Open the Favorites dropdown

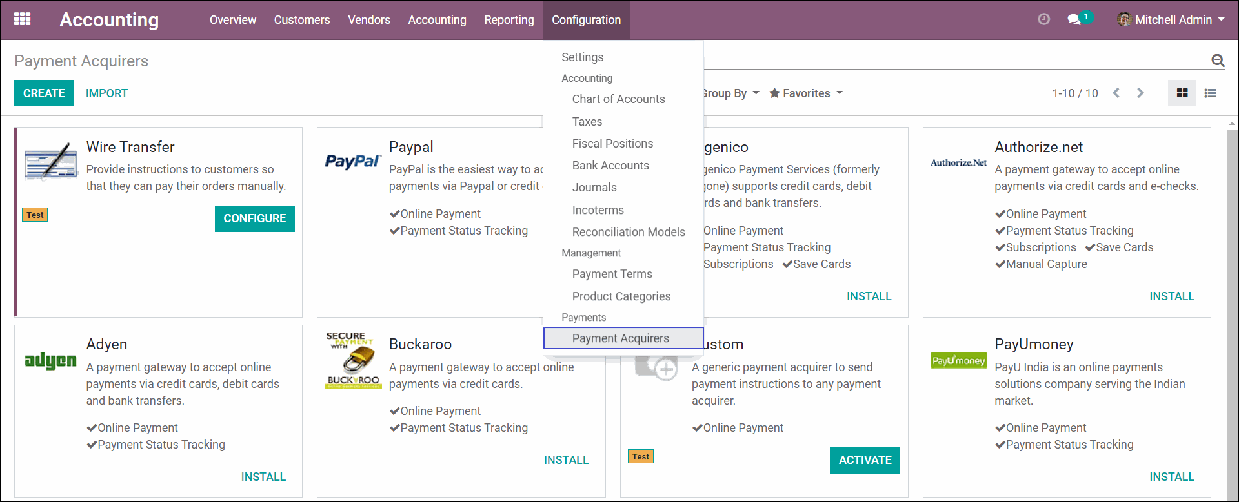806,93
